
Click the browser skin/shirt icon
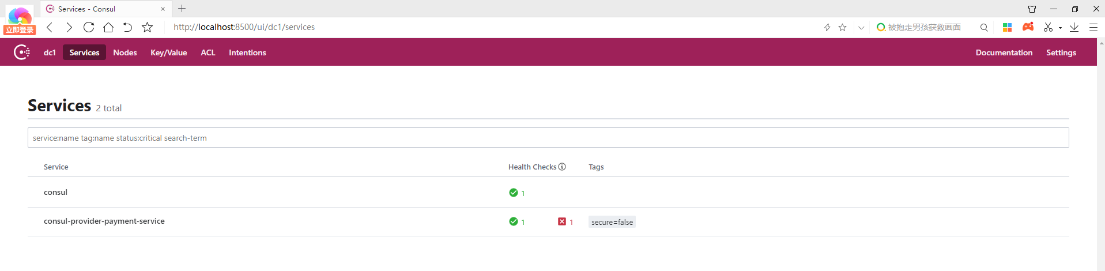coord(1032,9)
